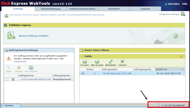Delete queued job with Löschen X icon
The height and width of the screenshot is (108, 190).
(x=19, y=68)
